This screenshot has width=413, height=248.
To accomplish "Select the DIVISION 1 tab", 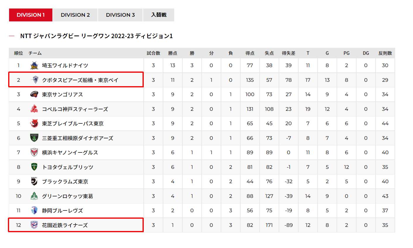I will click(31, 15).
